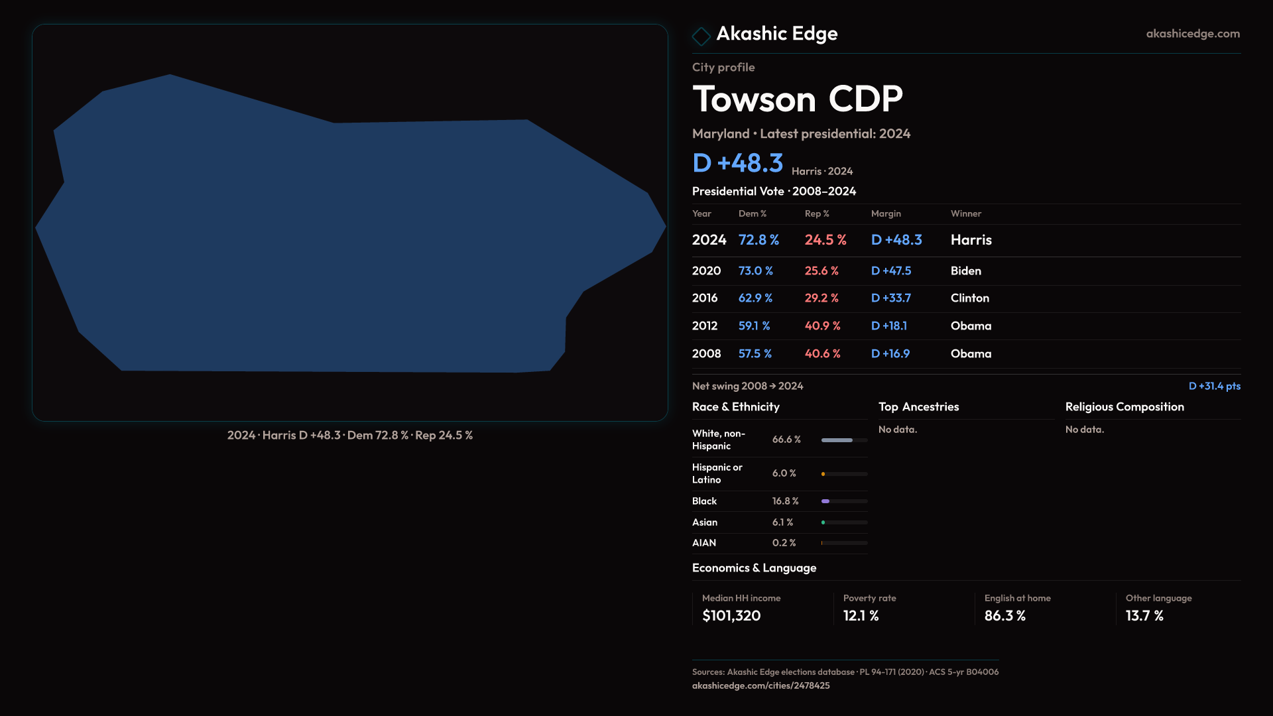Viewport: 1273px width, 716px height.
Task: Click the map caption below the map
Action: [349, 436]
